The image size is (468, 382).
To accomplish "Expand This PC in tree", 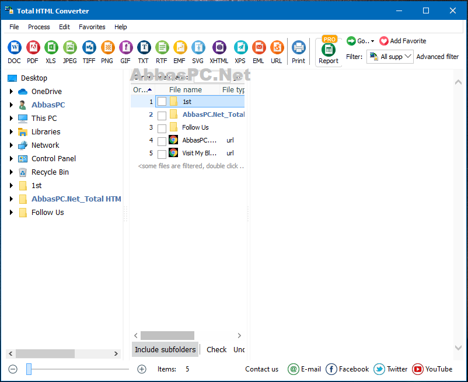I will (11, 118).
